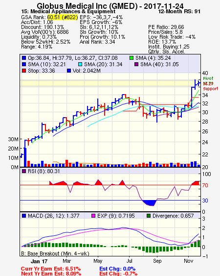220x276 pixels.
Task: Click the Proj Growth: 10.1% value
Action: pos(102,37)
